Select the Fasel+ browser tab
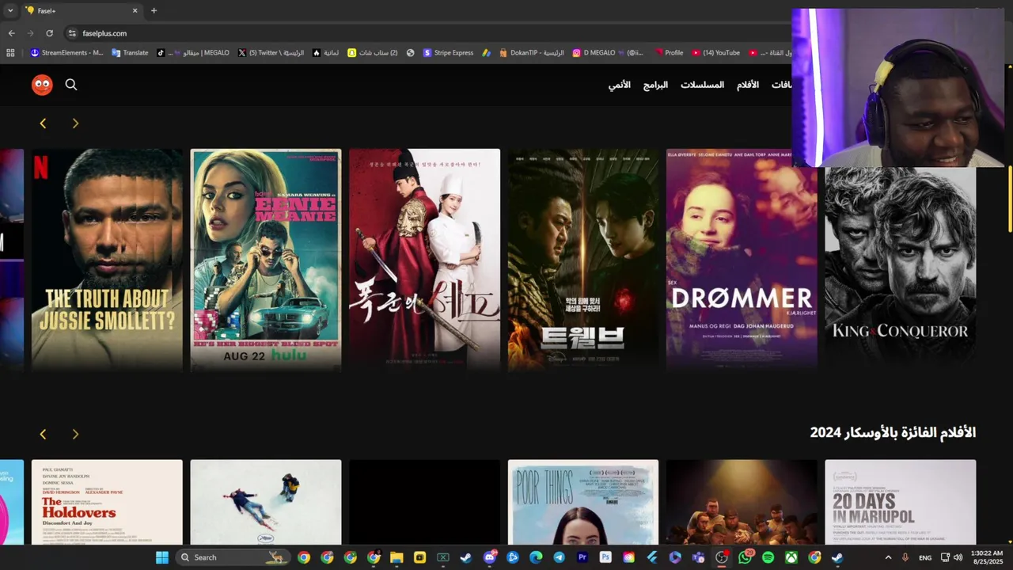The image size is (1013, 570). 82,10
